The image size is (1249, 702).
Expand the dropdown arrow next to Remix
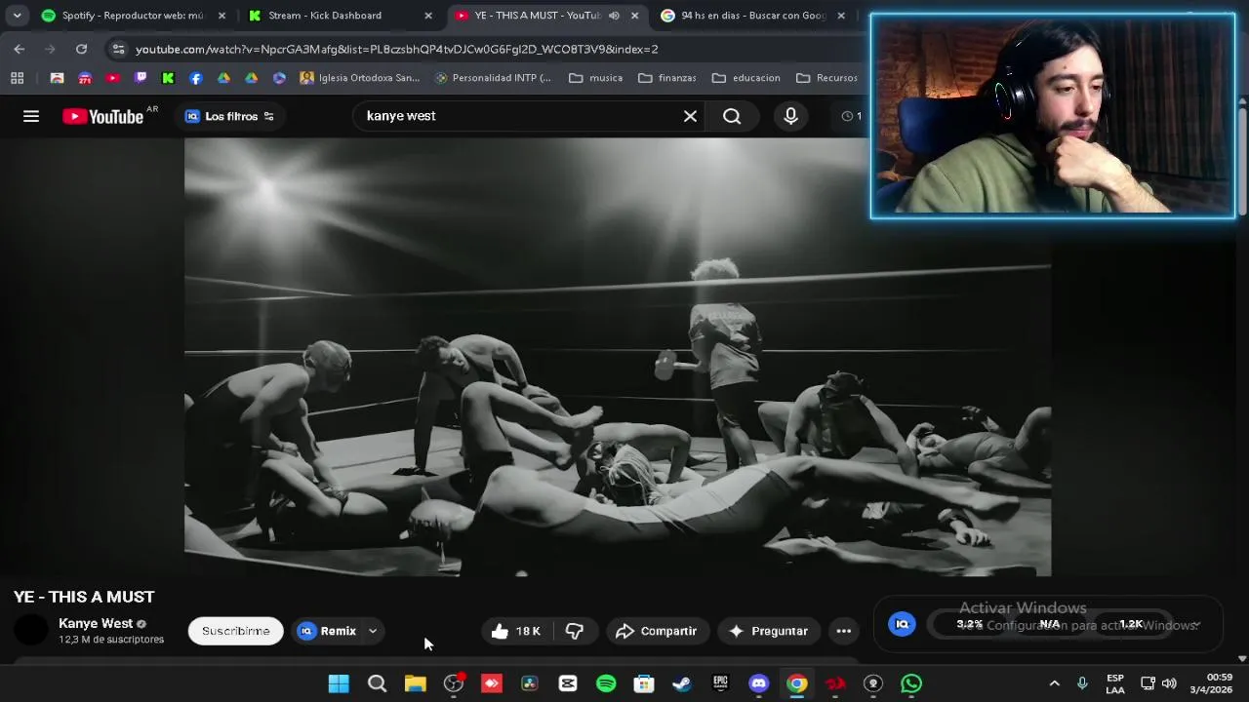[x=373, y=631]
